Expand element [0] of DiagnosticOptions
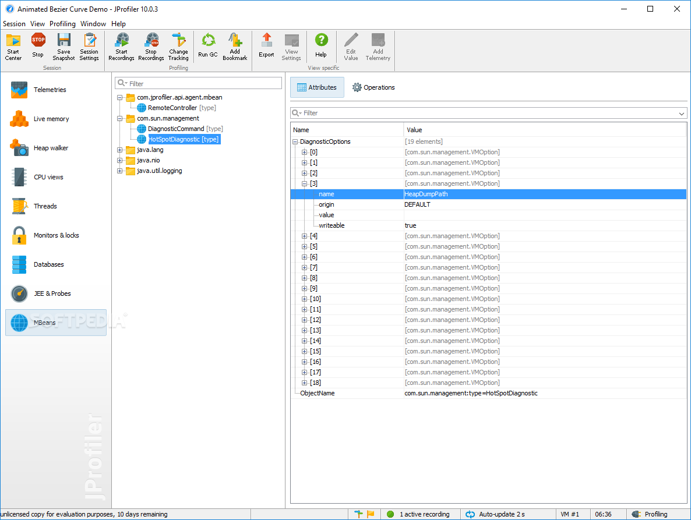 click(305, 153)
